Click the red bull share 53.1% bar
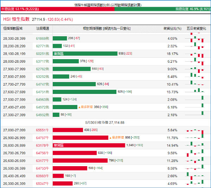211x188 pixels. tap(57, 9)
